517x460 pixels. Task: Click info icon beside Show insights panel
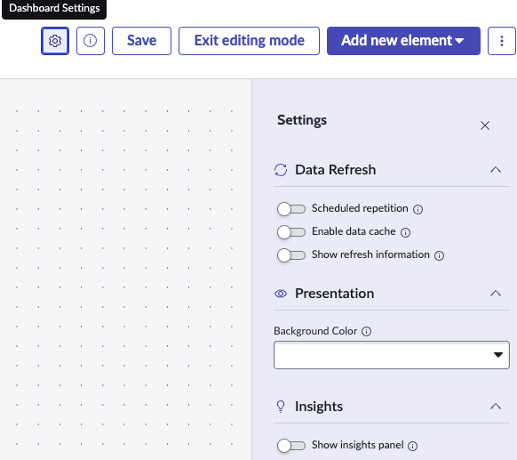(x=412, y=446)
